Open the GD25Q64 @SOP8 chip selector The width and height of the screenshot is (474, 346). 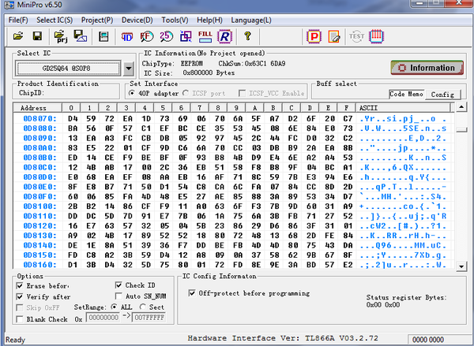(68, 69)
